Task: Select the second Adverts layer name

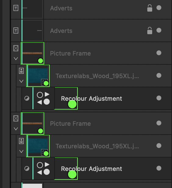Action: (61, 31)
